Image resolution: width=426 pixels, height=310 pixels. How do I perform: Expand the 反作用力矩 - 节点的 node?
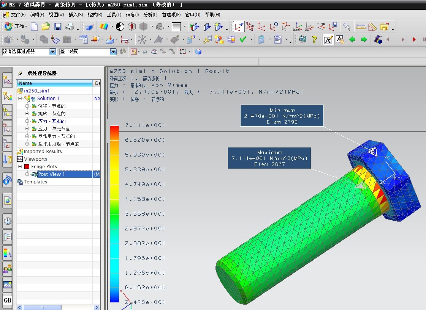[x=27, y=144]
